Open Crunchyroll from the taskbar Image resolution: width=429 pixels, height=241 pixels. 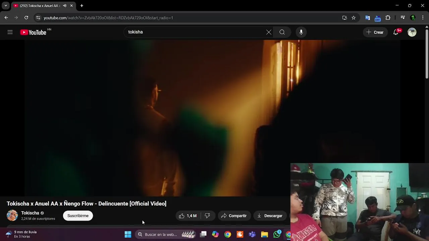point(240,234)
